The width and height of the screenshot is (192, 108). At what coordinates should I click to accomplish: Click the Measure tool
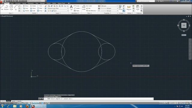[129, 7]
